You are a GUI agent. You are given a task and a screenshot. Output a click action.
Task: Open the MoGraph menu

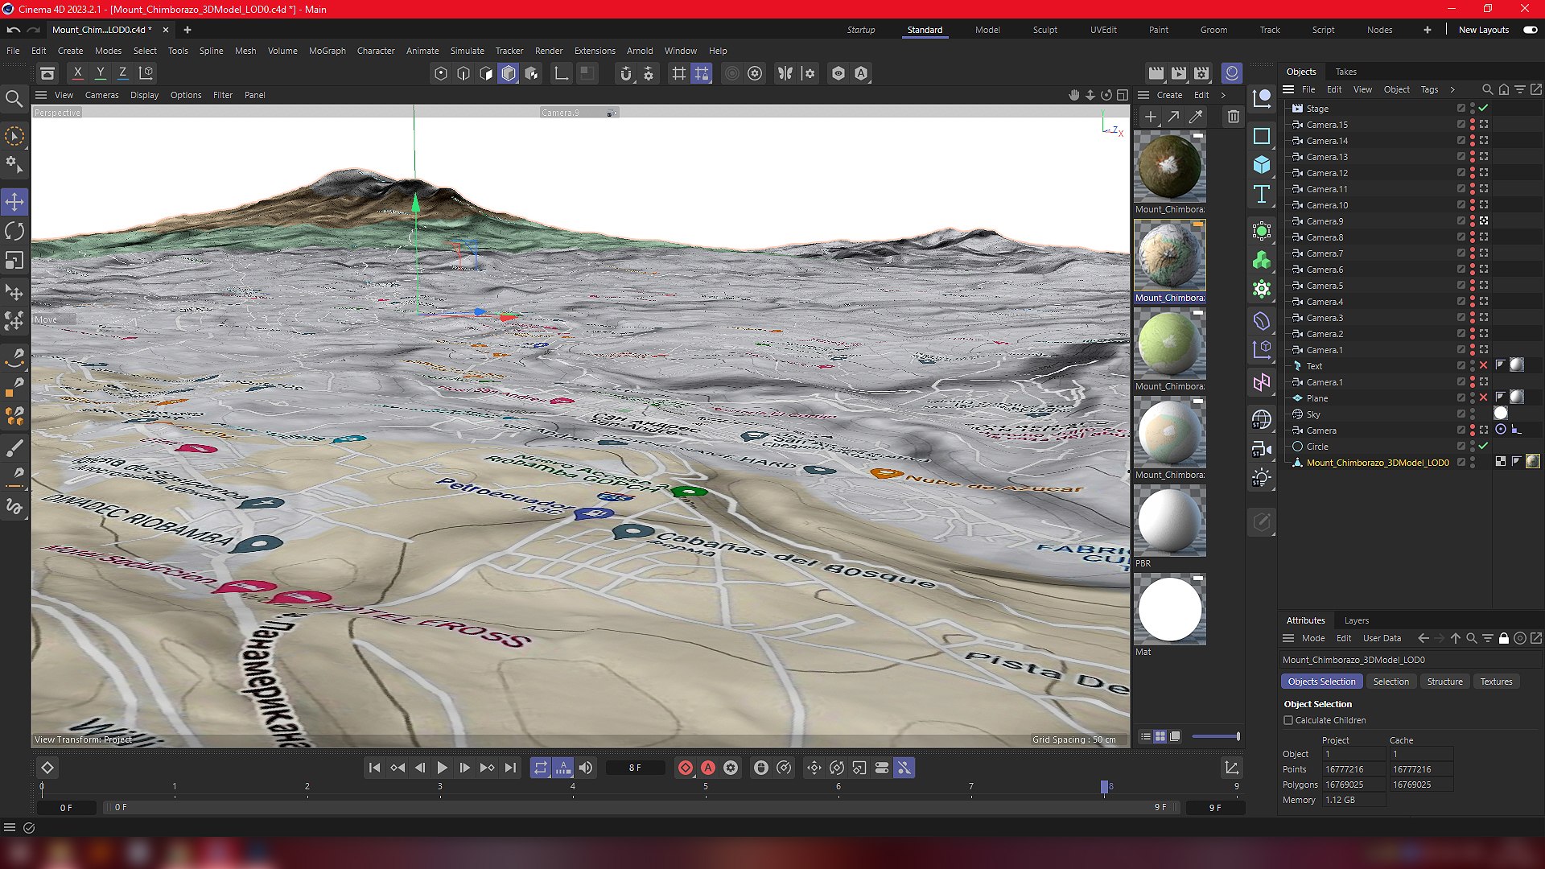[x=328, y=51]
